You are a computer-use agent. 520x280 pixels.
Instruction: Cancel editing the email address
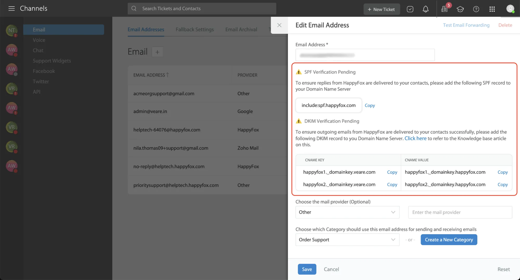[x=331, y=269]
